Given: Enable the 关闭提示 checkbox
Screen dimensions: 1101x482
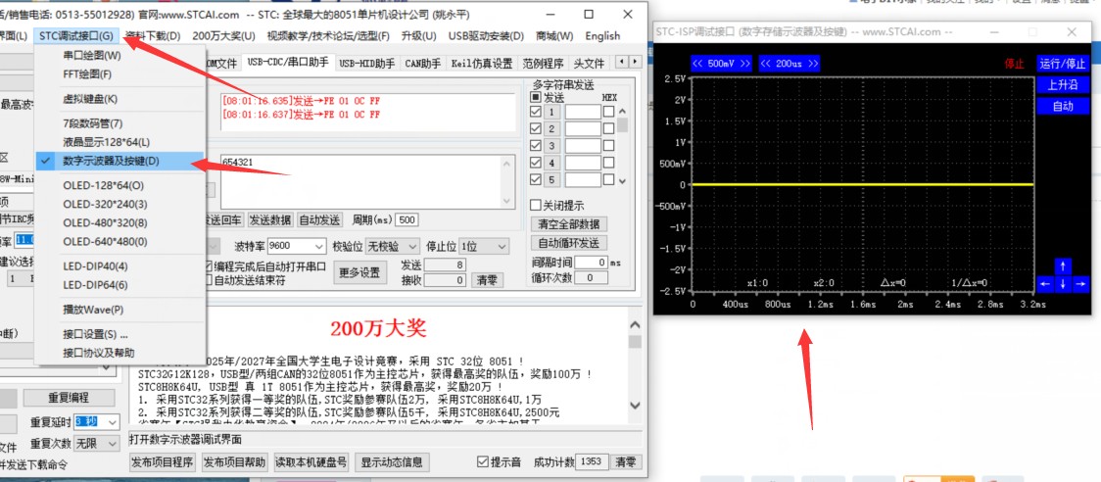Looking at the screenshot, I should pos(536,205).
